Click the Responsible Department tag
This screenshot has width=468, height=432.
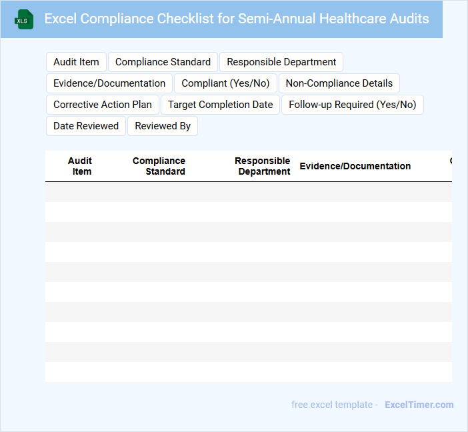(x=281, y=62)
